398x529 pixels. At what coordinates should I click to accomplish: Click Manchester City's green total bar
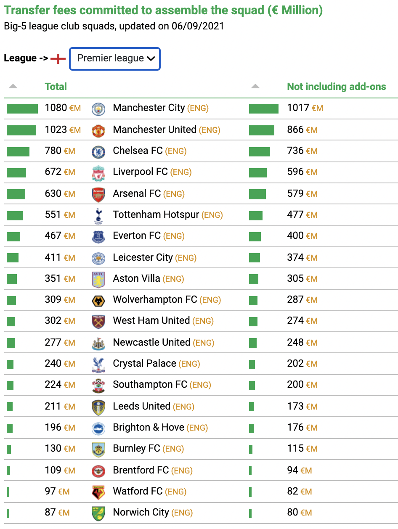click(x=22, y=109)
